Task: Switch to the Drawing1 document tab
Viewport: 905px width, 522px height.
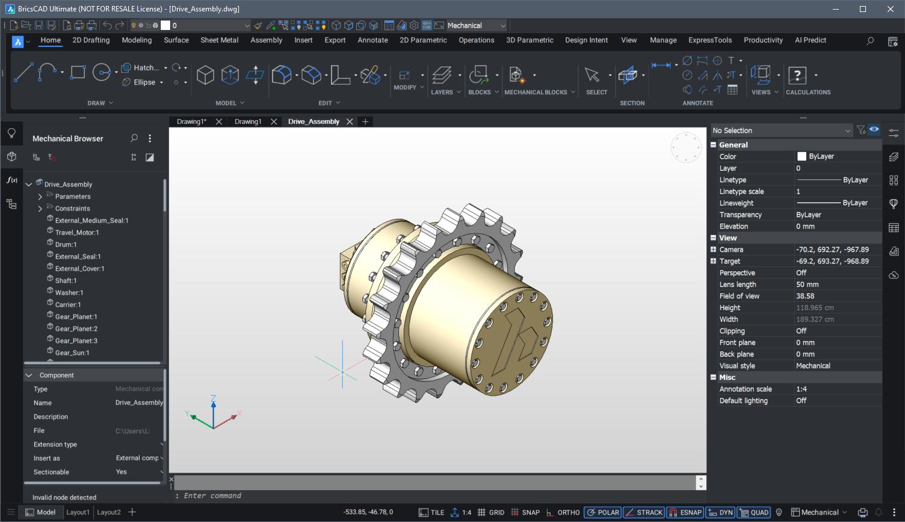Action: pos(247,121)
